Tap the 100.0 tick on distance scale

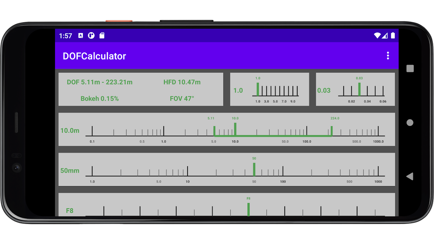(307, 131)
